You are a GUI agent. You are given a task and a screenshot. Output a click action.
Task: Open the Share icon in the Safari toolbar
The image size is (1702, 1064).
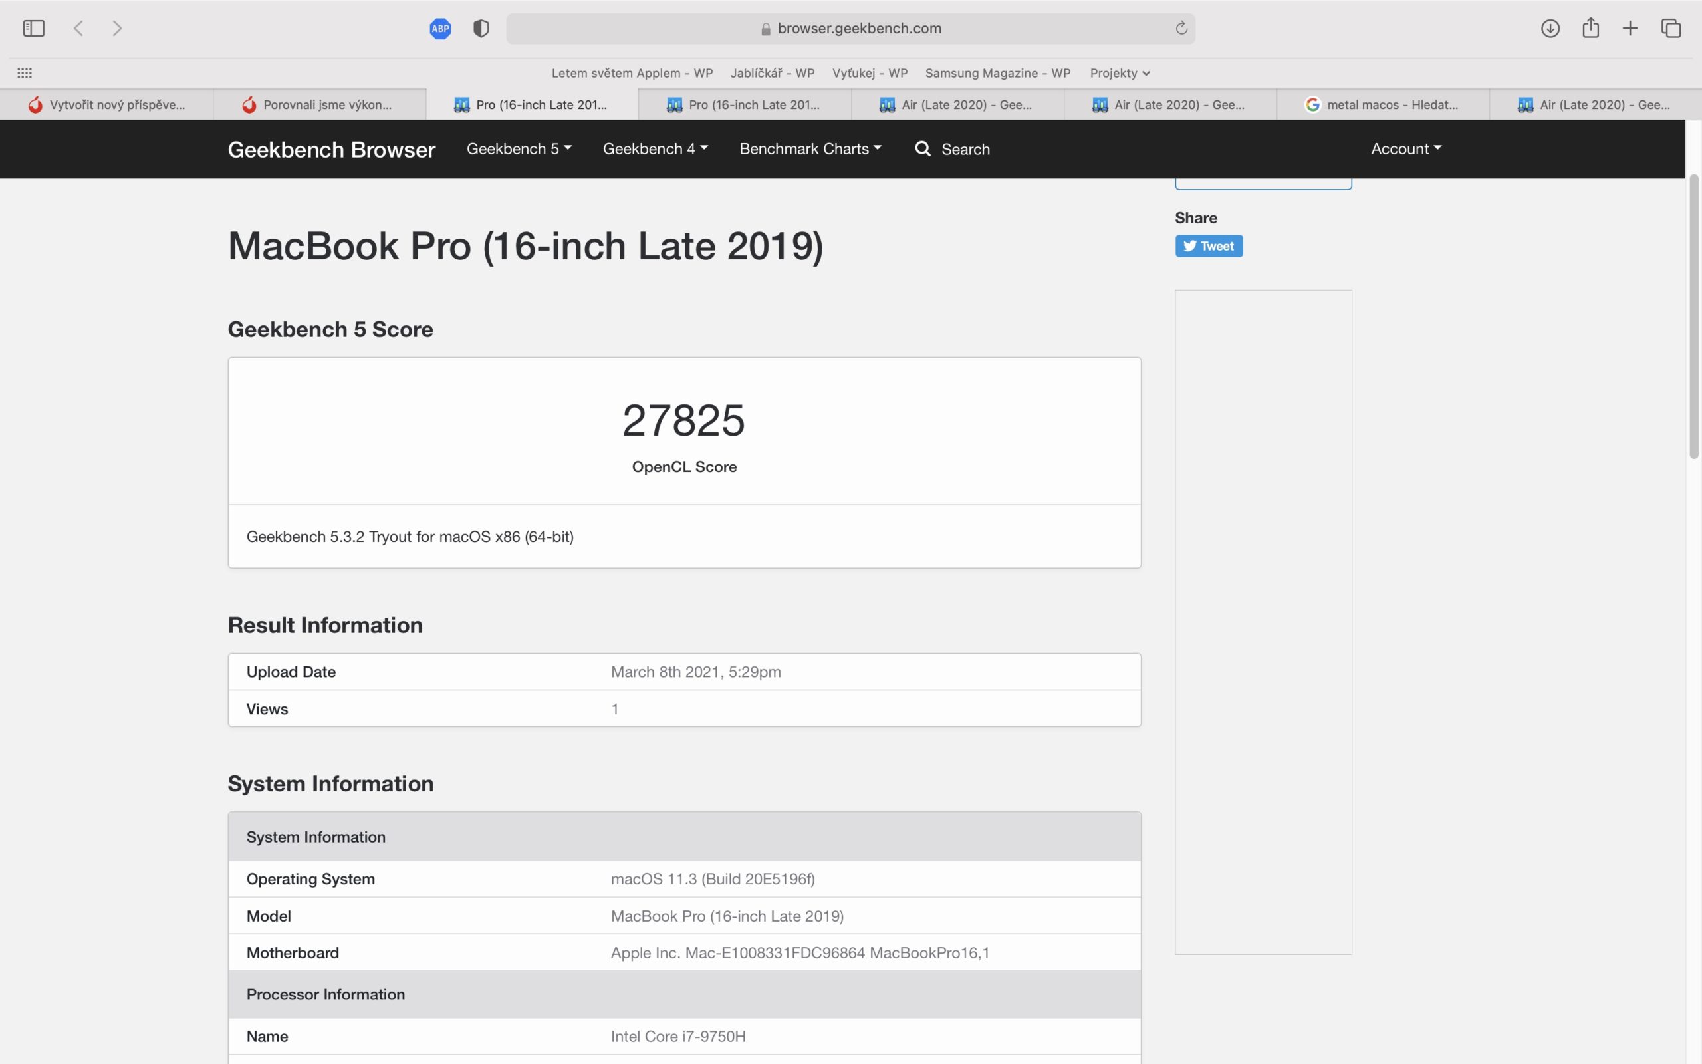(1590, 27)
